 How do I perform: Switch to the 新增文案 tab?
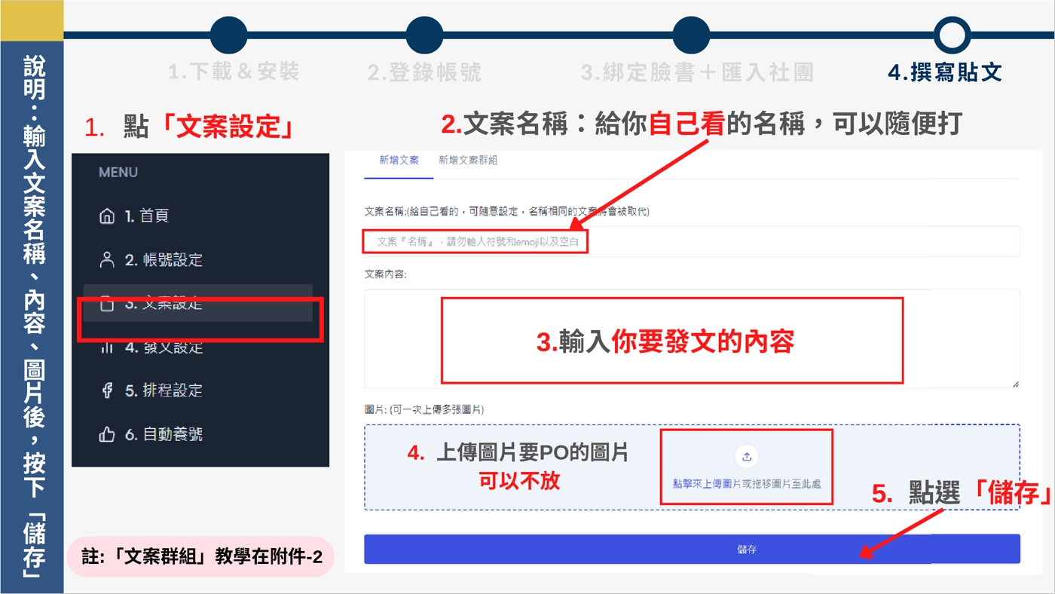click(399, 161)
